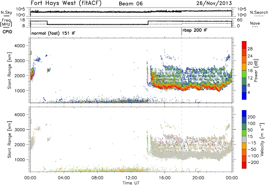This screenshot has width=268, height=185.
Task: Click the '4' value on Power colorbar
Action: point(249,93)
